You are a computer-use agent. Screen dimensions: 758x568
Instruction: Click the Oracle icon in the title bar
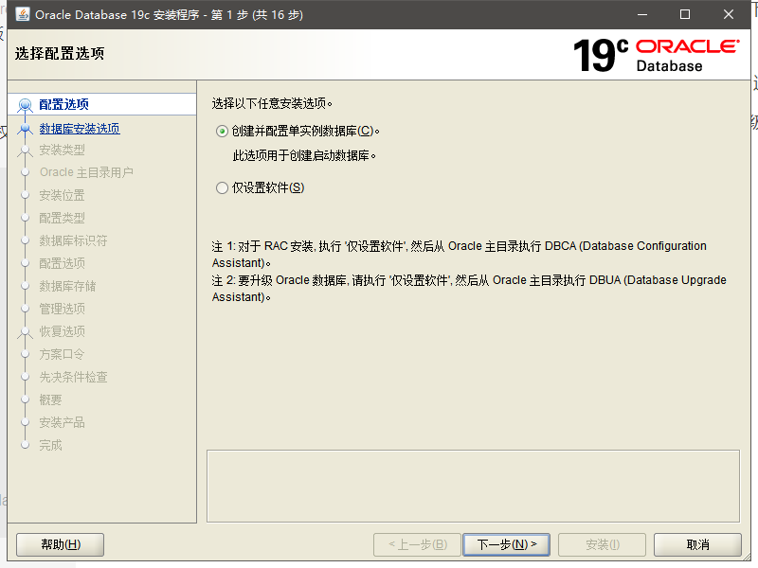(21, 14)
